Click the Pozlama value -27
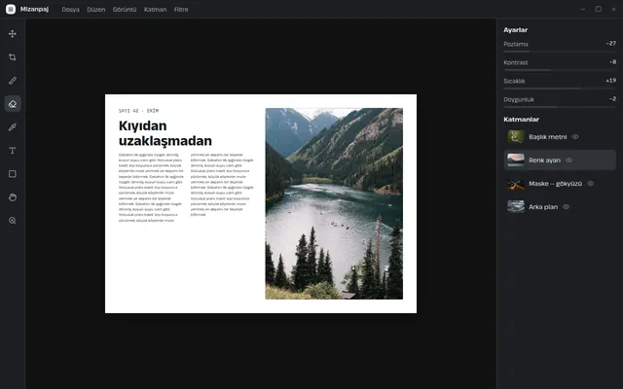This screenshot has height=389, width=623. pos(611,43)
